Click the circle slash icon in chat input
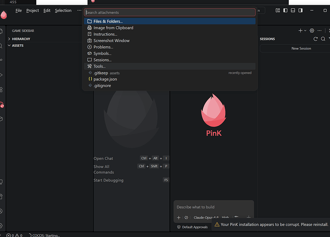The width and height of the screenshot is (330, 237). (x=186, y=218)
